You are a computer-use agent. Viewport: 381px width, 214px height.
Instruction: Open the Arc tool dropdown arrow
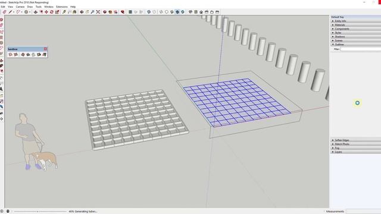21,12
